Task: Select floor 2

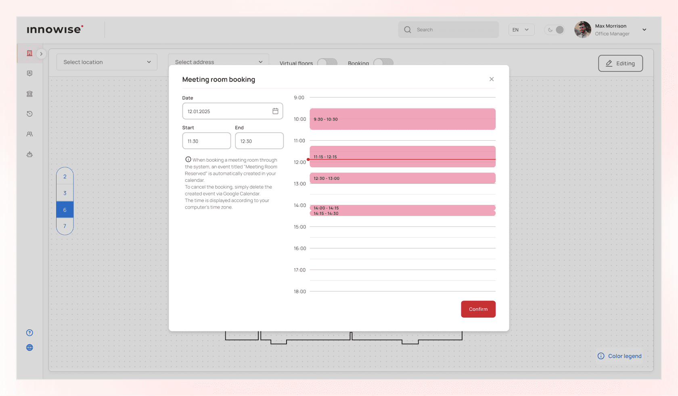Action: click(65, 177)
